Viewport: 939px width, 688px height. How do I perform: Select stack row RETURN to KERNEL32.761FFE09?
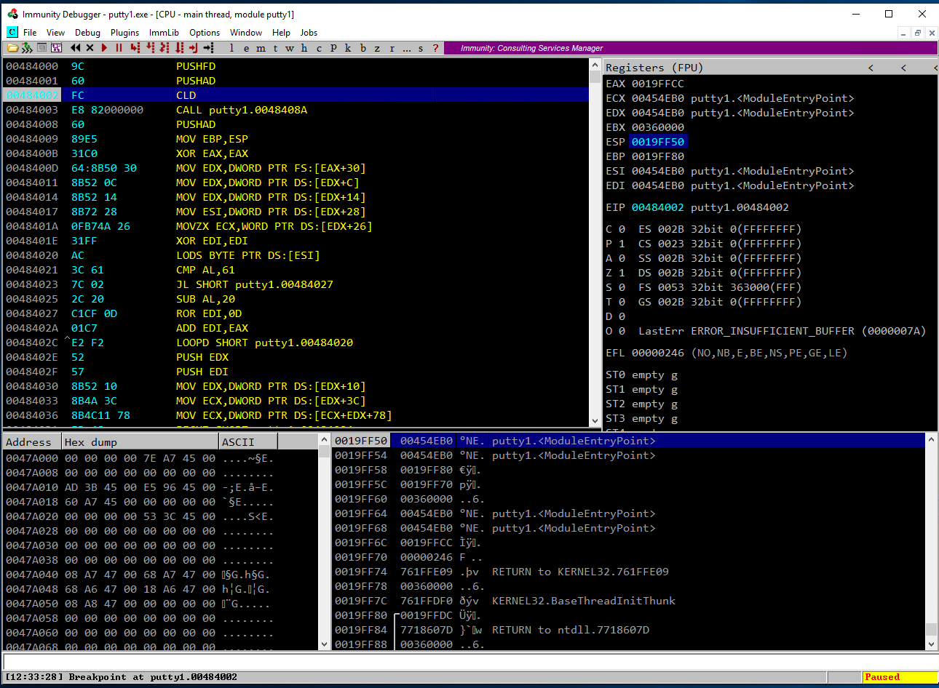tap(629, 572)
